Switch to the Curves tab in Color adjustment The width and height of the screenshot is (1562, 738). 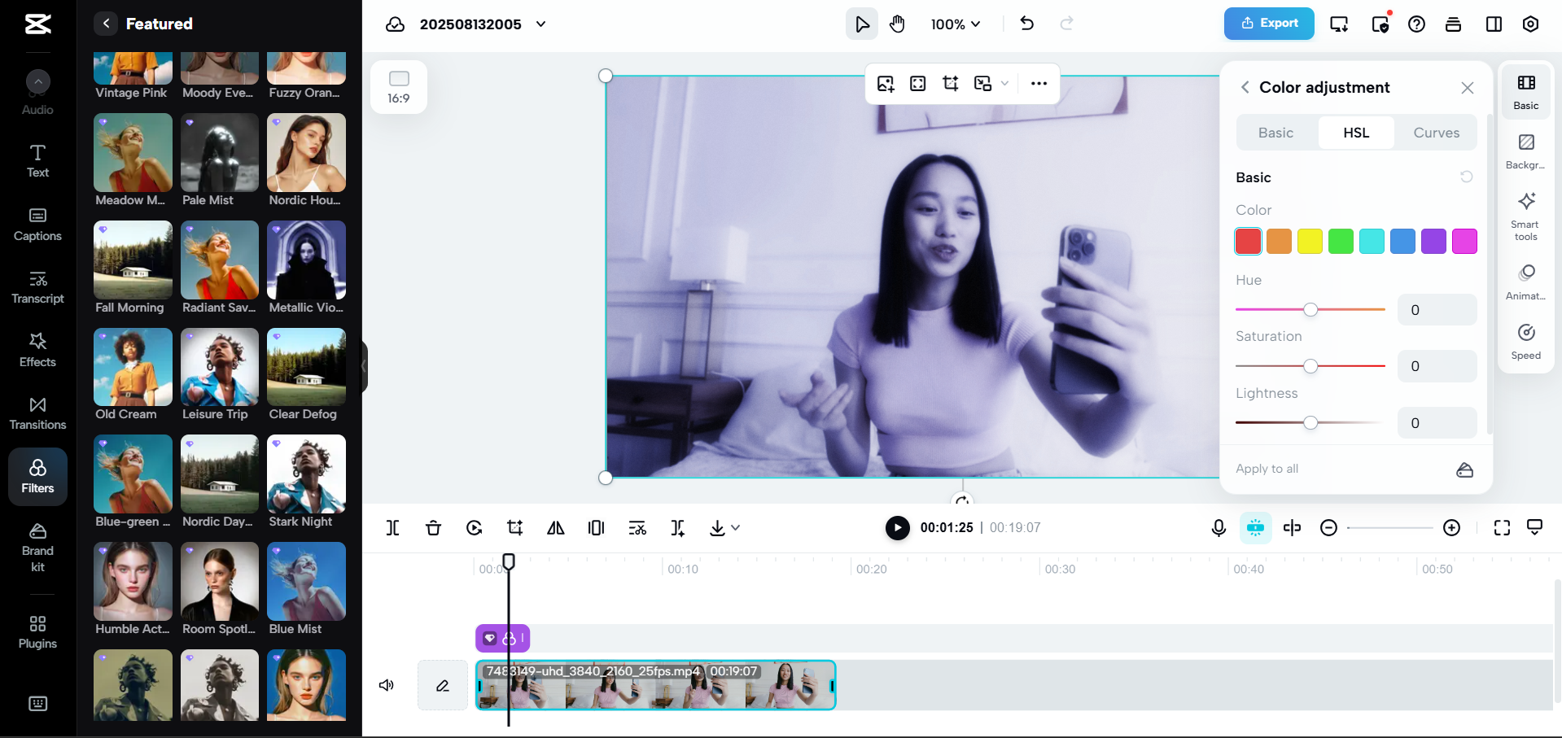[1435, 132]
